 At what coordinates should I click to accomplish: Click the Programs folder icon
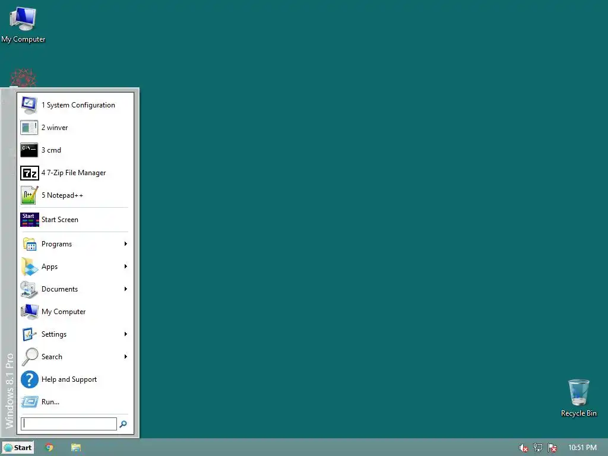30,244
